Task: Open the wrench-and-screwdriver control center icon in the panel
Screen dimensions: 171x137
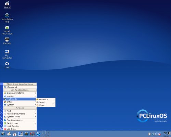Action: pos(26,134)
